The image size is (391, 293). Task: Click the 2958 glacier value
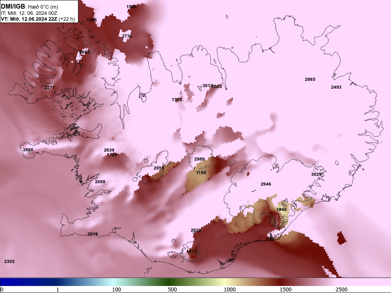(159, 168)
